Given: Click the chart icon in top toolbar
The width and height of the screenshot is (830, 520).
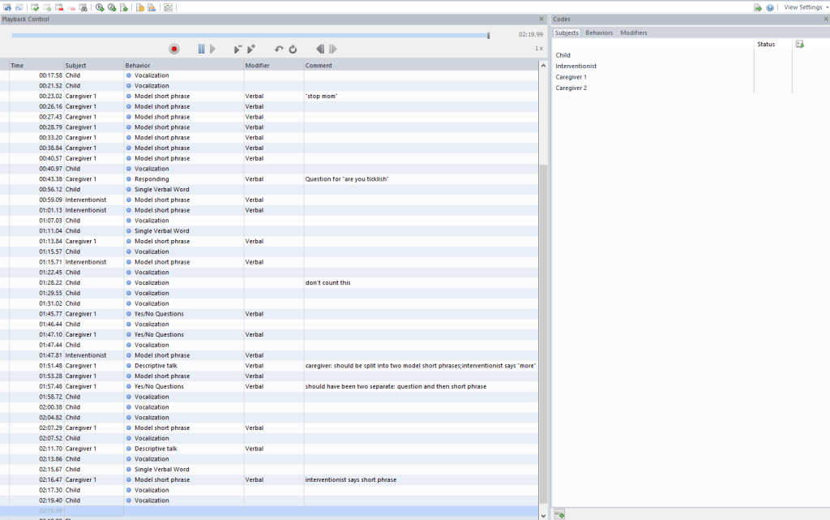Looking at the screenshot, I should [168, 7].
